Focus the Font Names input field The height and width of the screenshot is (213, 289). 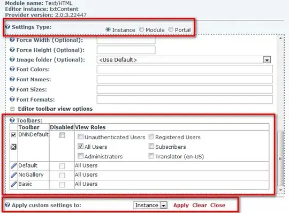(185, 79)
